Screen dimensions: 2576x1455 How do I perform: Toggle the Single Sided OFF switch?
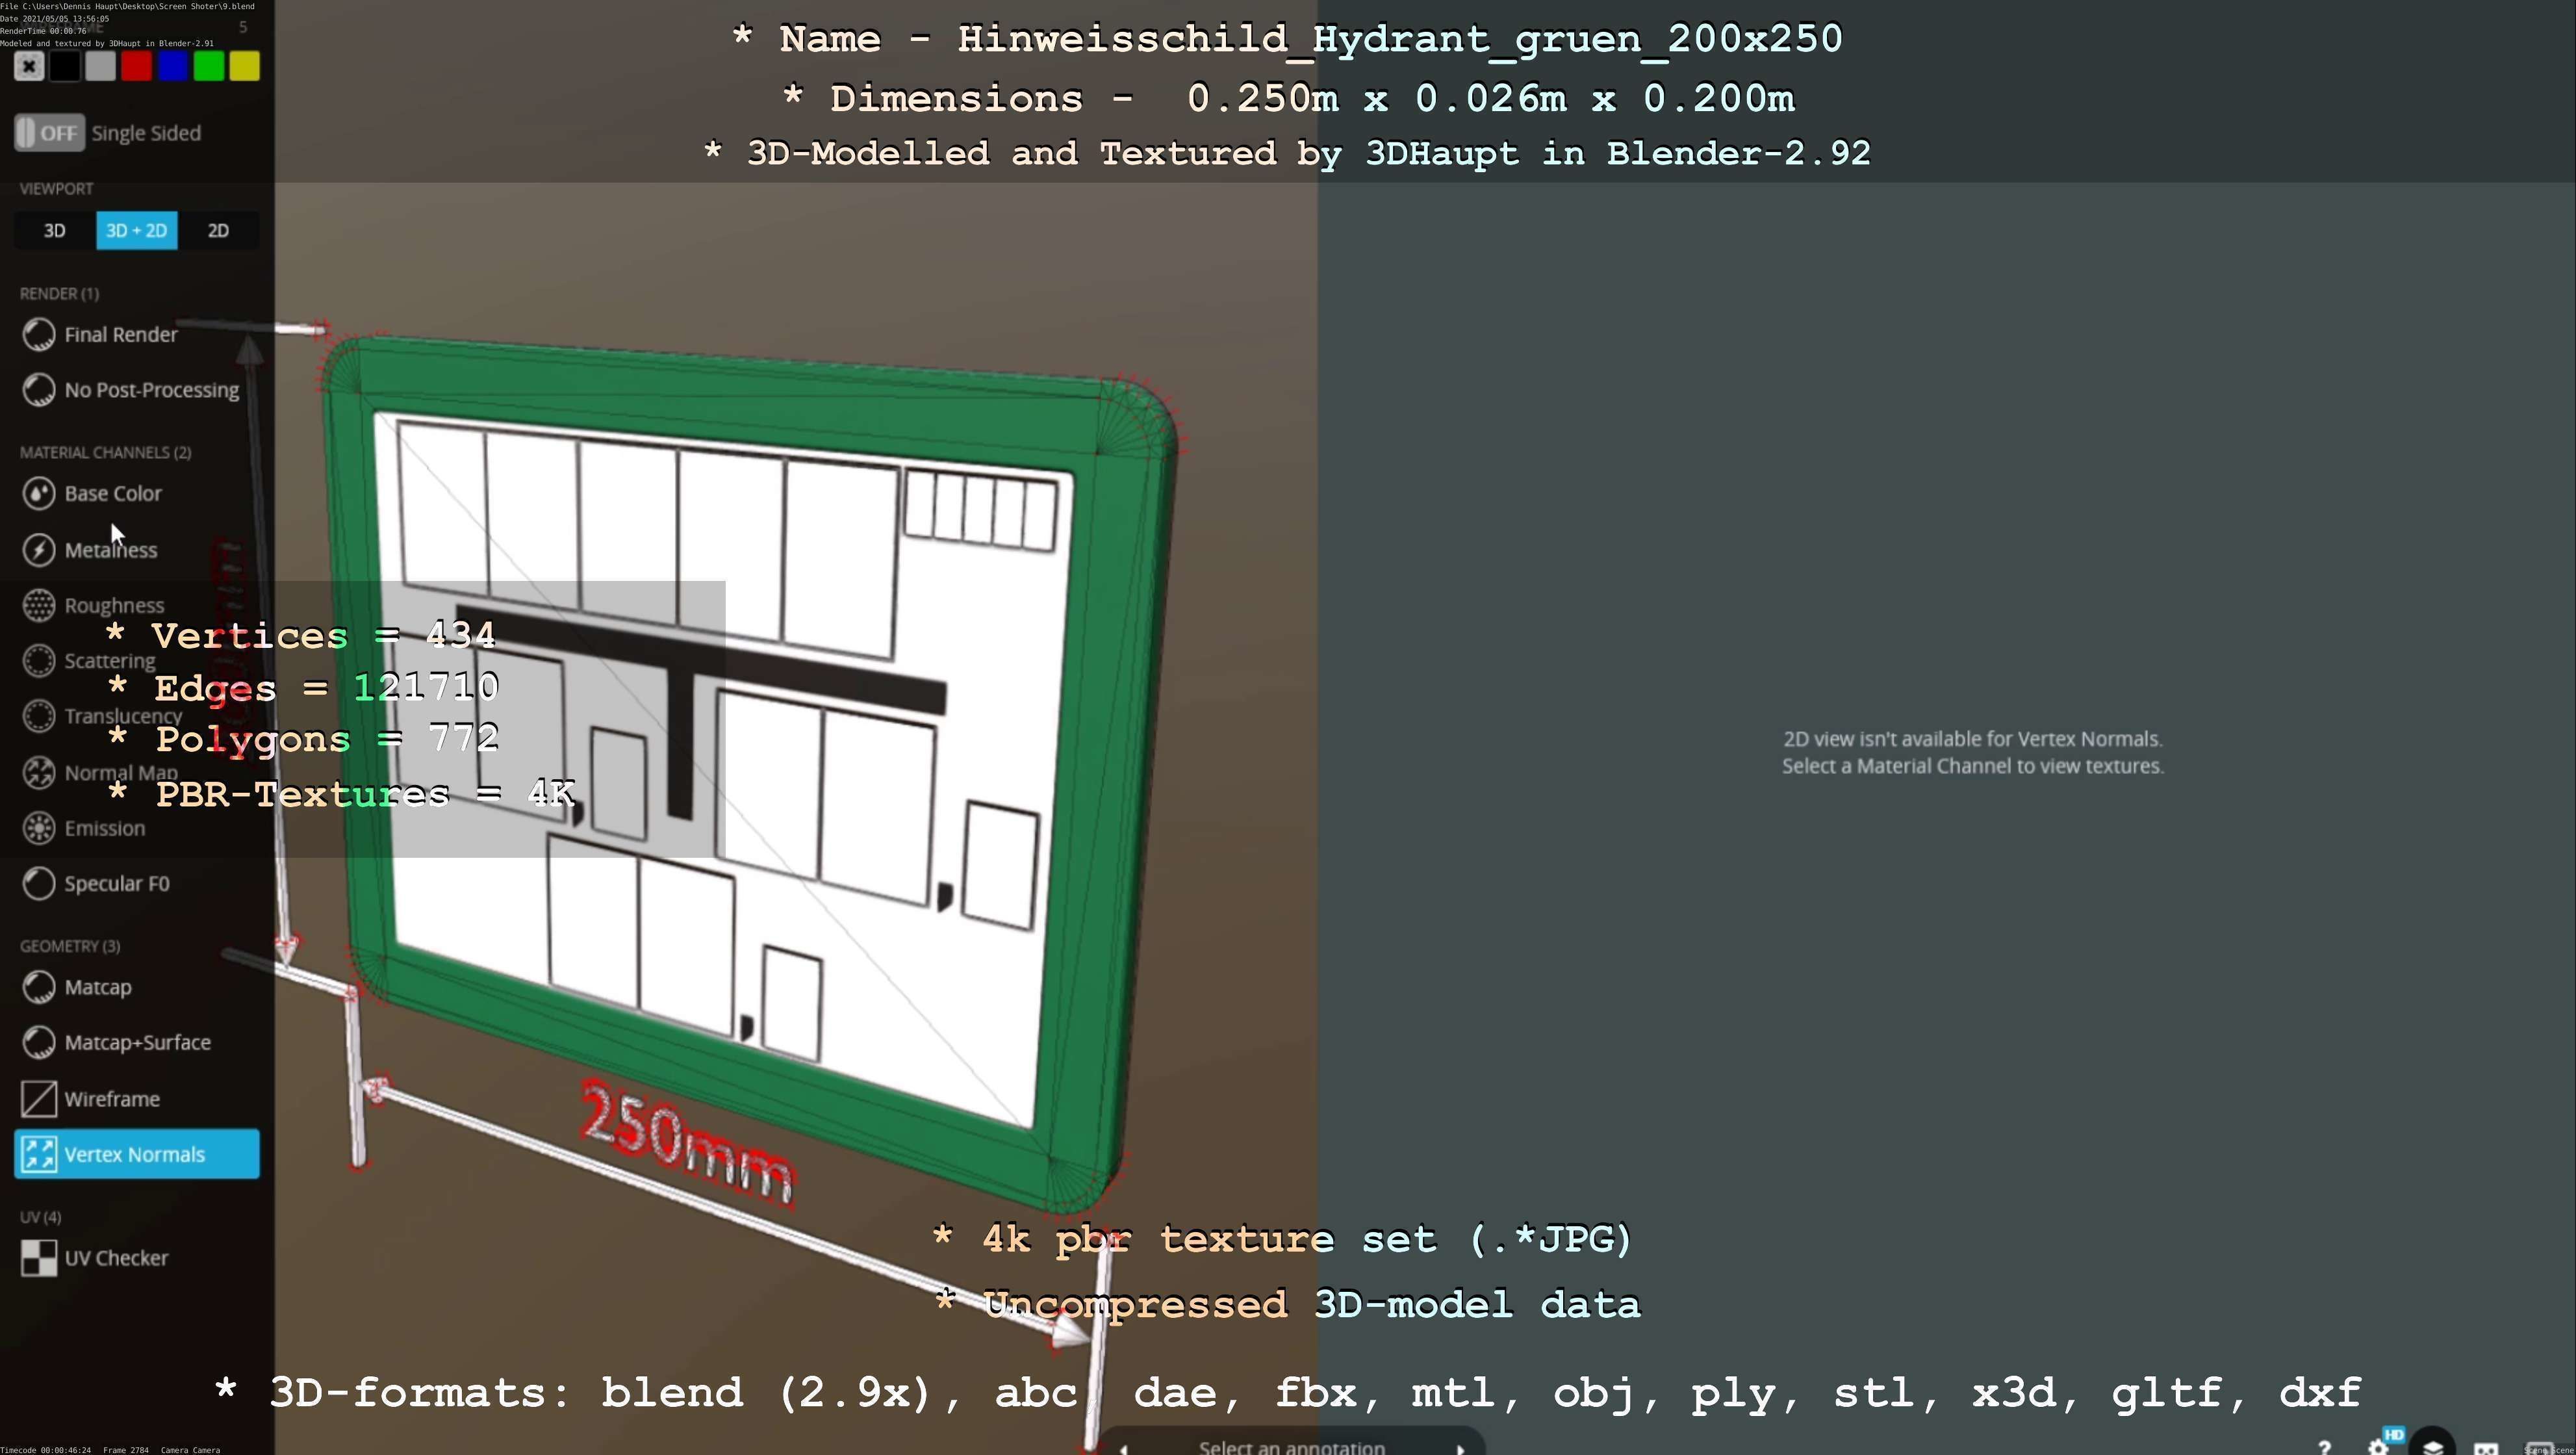click(x=50, y=133)
